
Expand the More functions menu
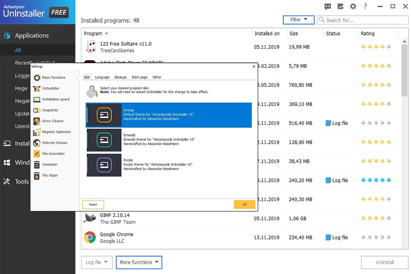pos(139,262)
